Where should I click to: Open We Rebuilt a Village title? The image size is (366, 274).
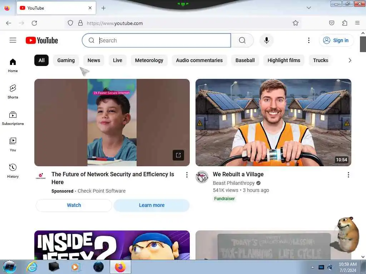coord(238,174)
